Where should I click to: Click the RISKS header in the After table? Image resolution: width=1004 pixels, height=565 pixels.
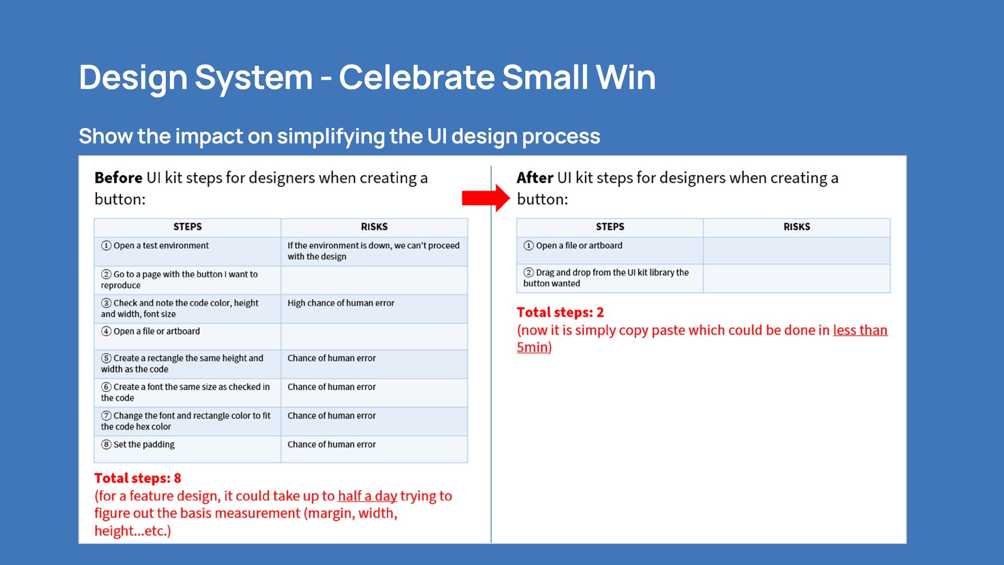796,227
